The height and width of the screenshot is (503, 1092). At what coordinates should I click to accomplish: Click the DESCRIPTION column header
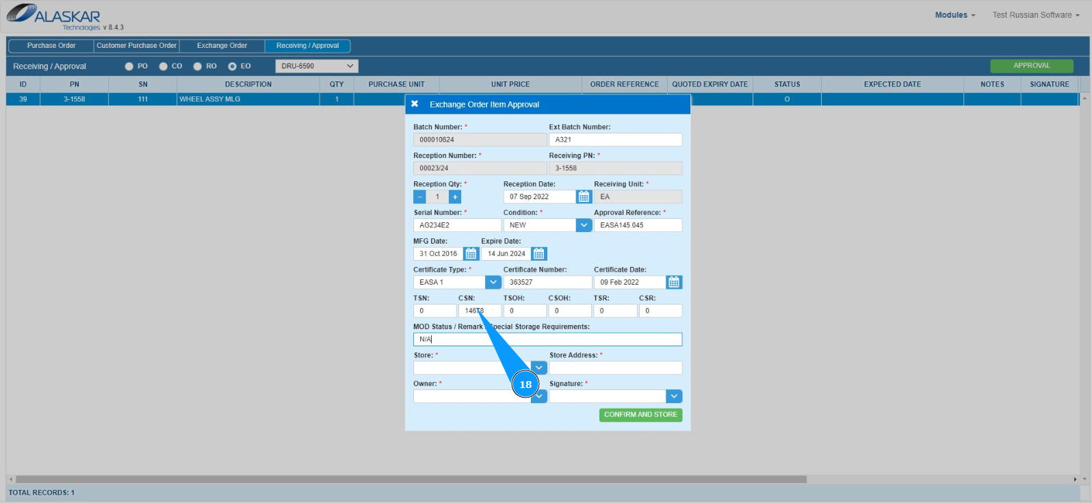248,84
